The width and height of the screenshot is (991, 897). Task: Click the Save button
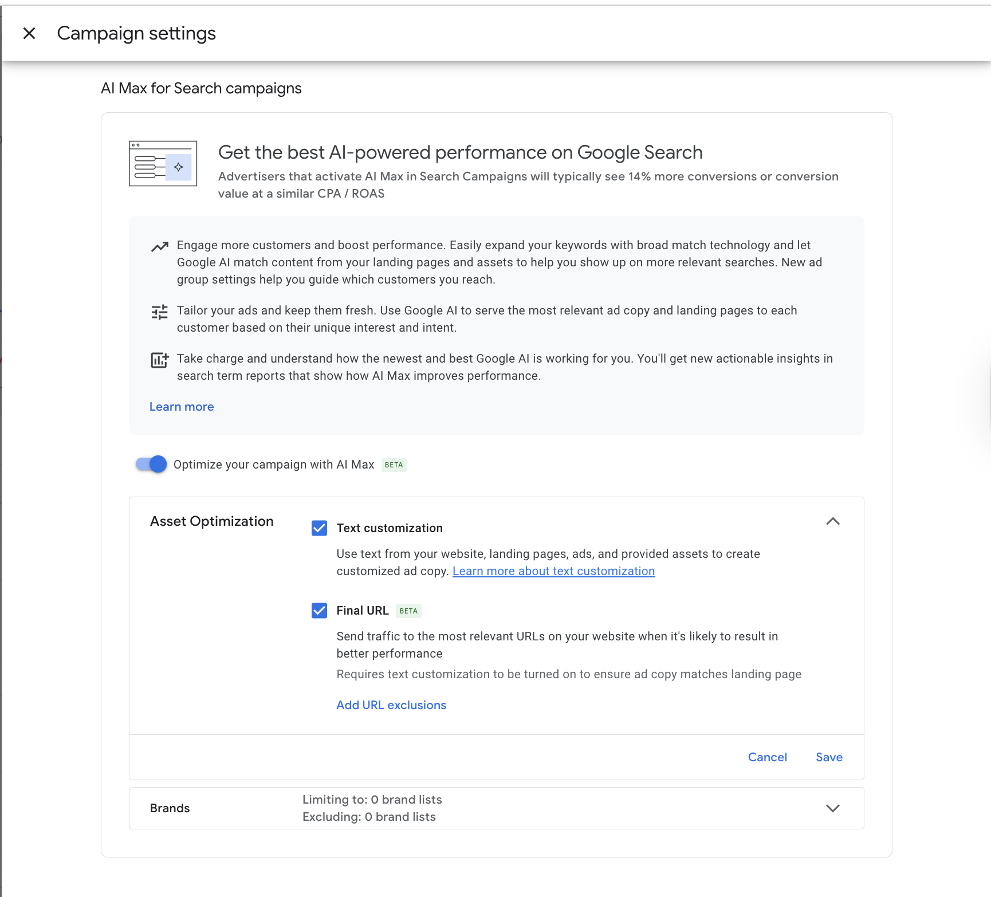click(x=829, y=757)
